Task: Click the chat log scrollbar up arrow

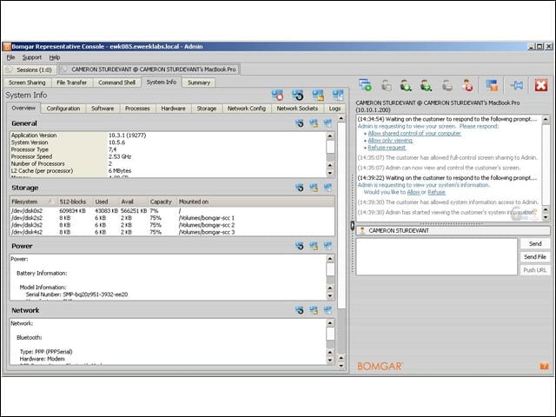Action: point(546,119)
